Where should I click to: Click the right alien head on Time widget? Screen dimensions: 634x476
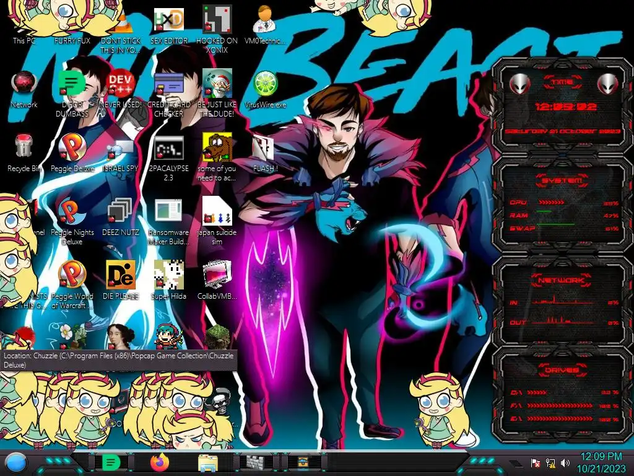pos(607,84)
